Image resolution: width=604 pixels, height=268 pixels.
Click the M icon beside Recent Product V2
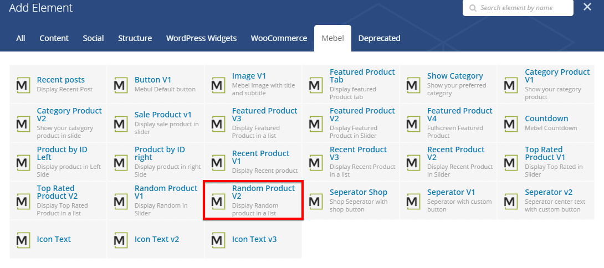pyautogui.click(x=413, y=162)
